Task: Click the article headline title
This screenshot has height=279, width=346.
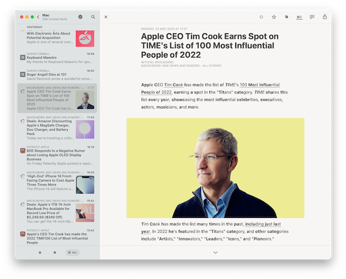Action: [x=210, y=46]
